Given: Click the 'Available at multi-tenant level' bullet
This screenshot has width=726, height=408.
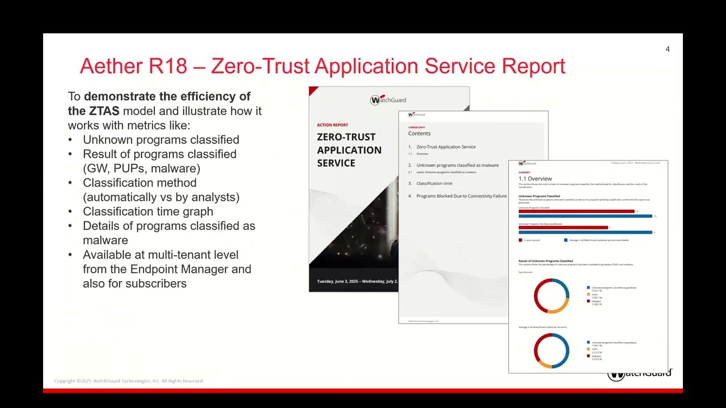Looking at the screenshot, I should point(167,269).
